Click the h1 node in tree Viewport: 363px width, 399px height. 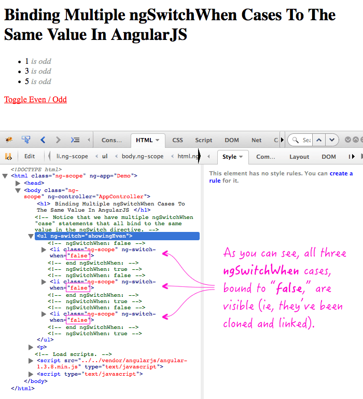click(111, 207)
